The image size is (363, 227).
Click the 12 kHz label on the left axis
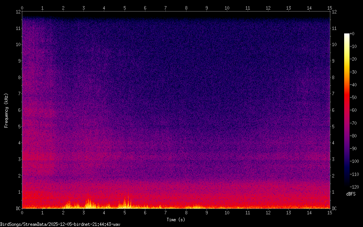(18, 12)
